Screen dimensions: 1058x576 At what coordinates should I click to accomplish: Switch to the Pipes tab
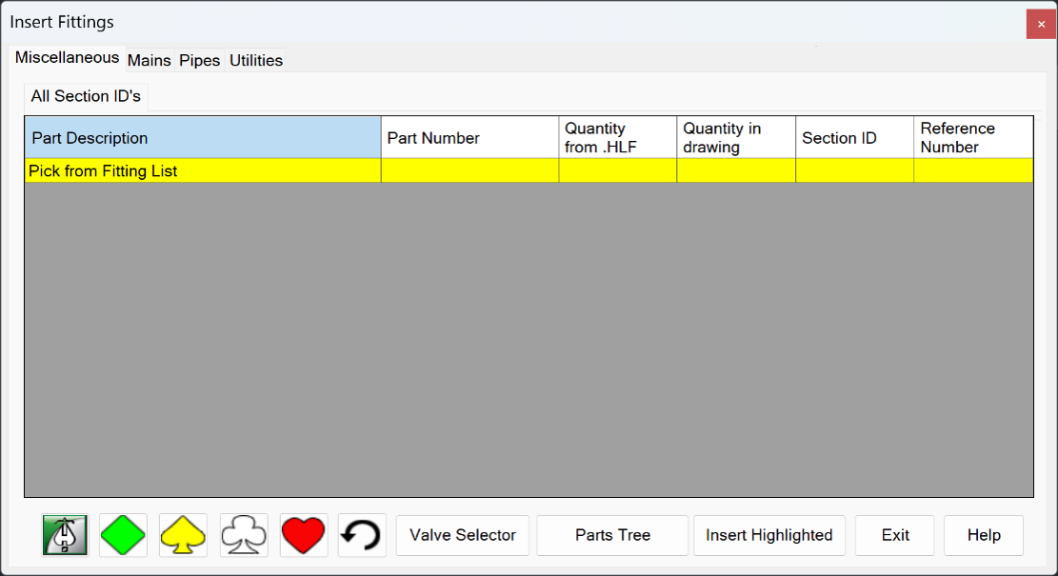(200, 61)
